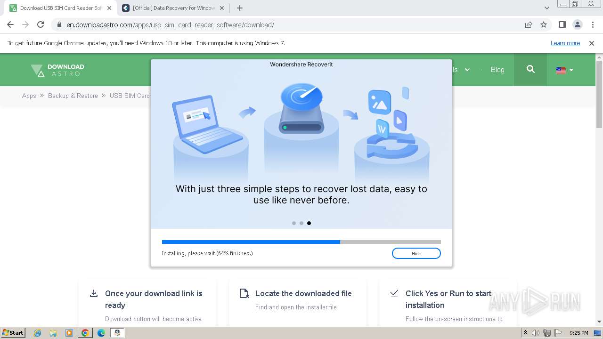
Task: Open the Blog menu item
Action: click(x=497, y=70)
